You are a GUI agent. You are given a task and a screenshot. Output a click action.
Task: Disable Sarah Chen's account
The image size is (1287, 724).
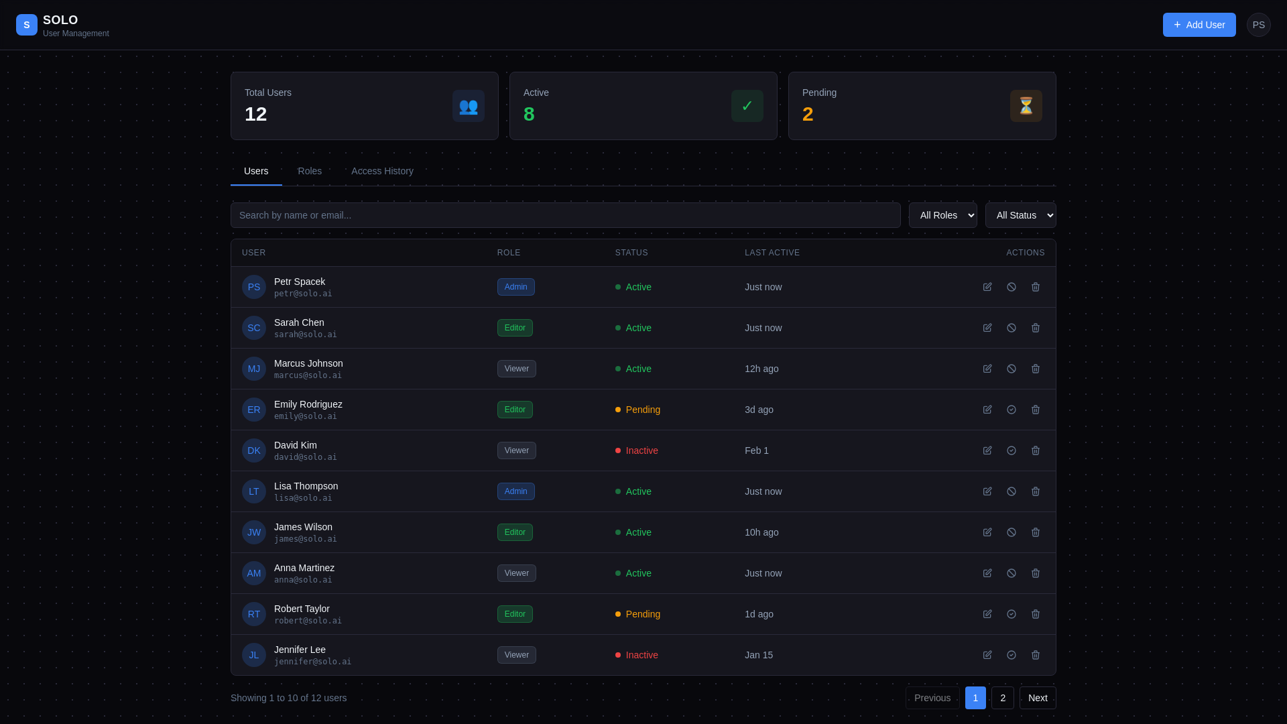coord(1012,328)
